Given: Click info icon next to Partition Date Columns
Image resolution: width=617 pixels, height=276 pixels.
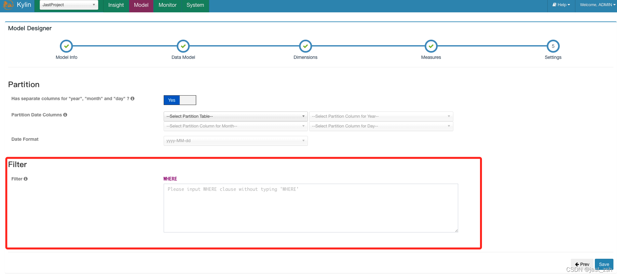Looking at the screenshot, I should (x=65, y=115).
